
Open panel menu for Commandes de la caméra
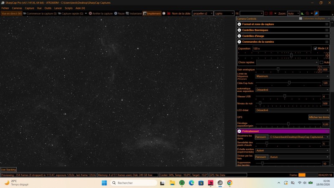[x=327, y=42]
